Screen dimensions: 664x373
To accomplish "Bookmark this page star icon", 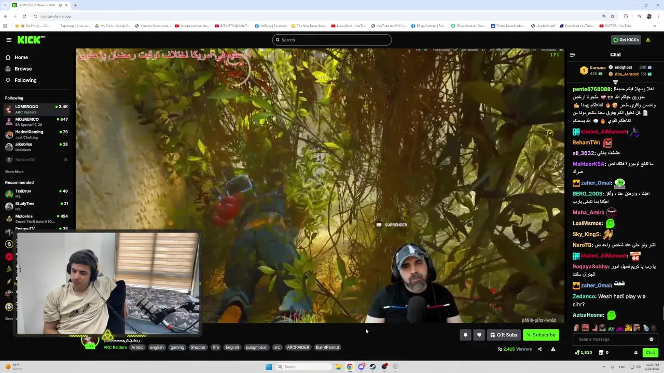I will pyautogui.click(x=613, y=16).
